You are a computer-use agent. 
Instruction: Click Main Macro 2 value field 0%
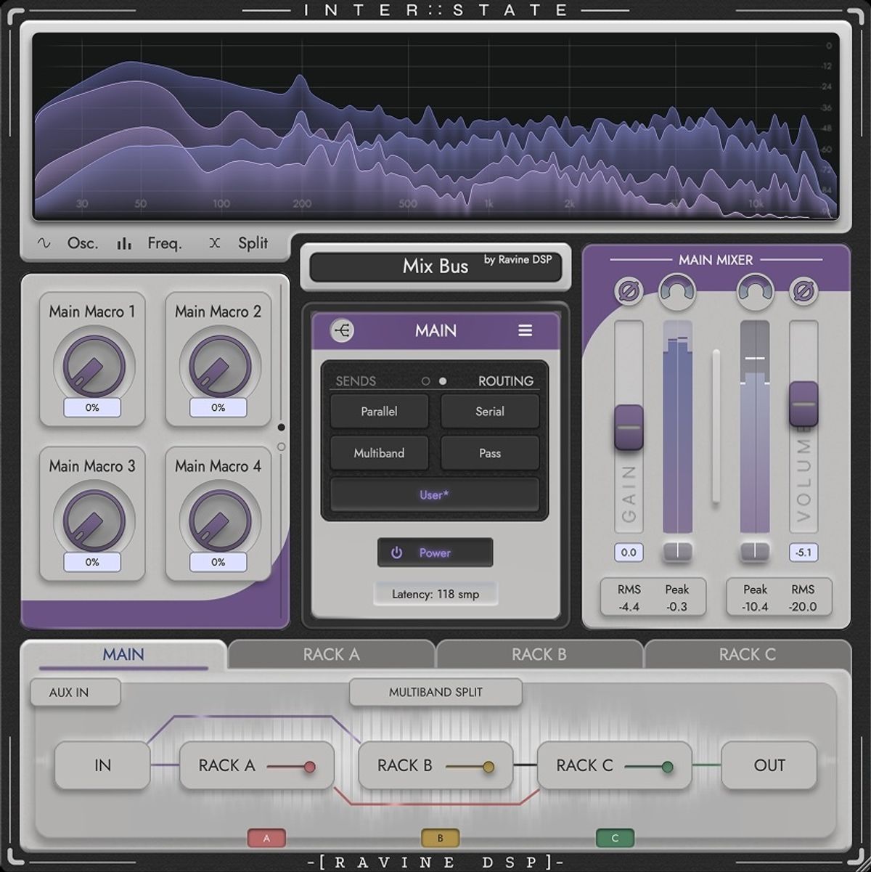pos(218,408)
